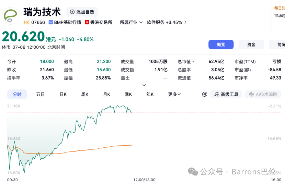285x183 pixels.
Task: Click the 成交量 value 1005万股
Action: [158, 61]
